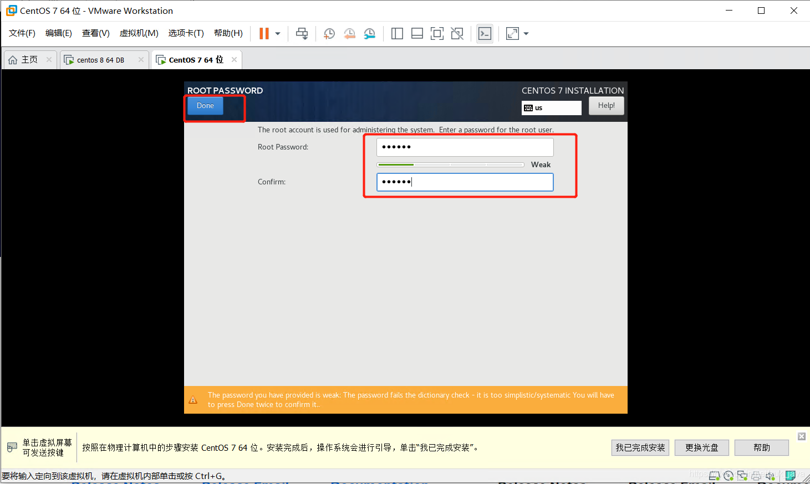810x484 pixels.
Task: Minimize the VMware Workstation window
Action: tap(729, 11)
